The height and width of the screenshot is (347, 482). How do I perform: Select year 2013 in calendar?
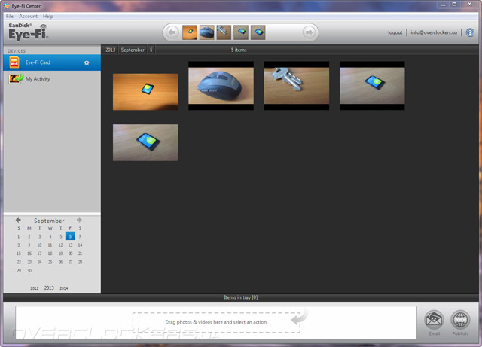(49, 288)
